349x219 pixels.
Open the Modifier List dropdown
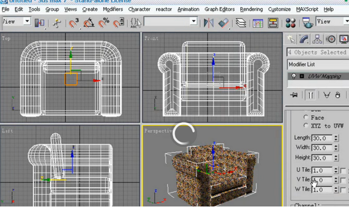pyautogui.click(x=318, y=64)
